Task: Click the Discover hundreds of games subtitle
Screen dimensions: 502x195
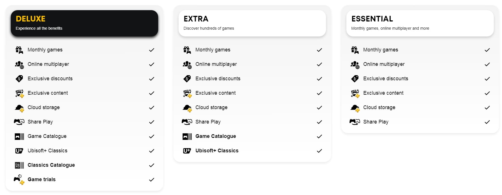Action: click(x=208, y=28)
